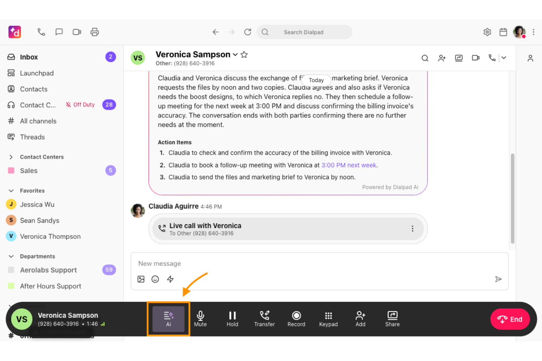
Task: Focus the Search Dialpad field
Action: [305, 32]
